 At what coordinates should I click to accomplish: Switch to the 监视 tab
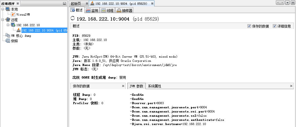[x=92, y=11]
